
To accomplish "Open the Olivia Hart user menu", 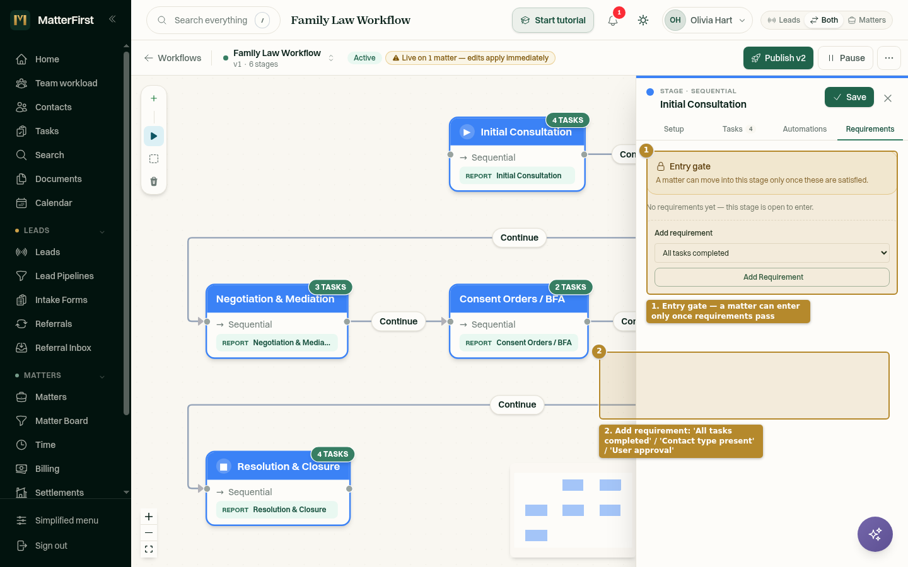I will pyautogui.click(x=707, y=20).
